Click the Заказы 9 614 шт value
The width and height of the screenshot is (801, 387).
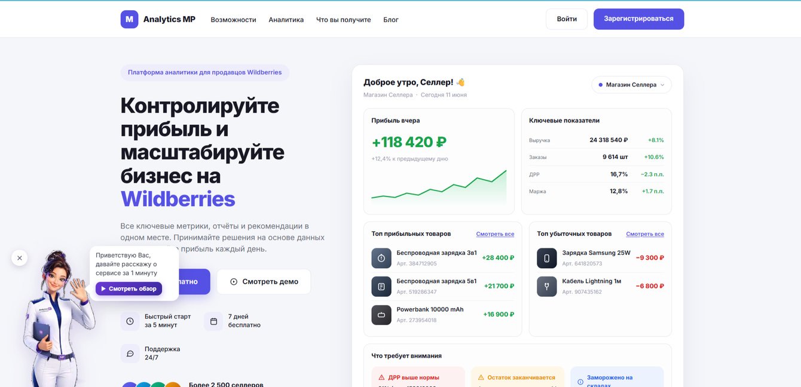point(615,157)
